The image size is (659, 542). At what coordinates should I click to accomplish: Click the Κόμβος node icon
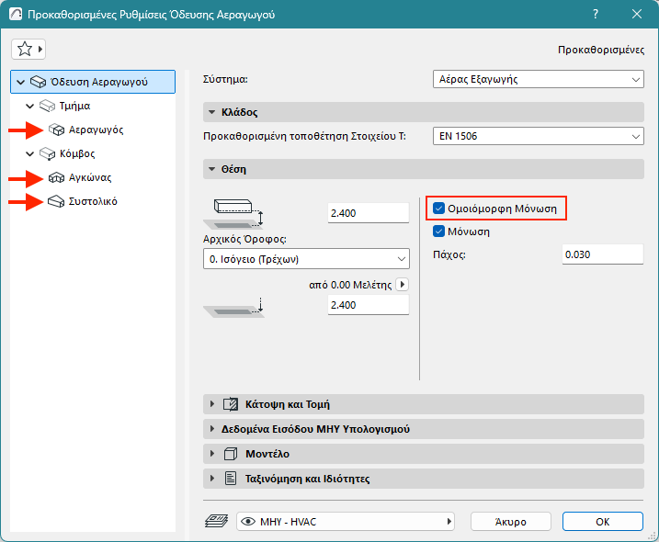pyautogui.click(x=47, y=153)
